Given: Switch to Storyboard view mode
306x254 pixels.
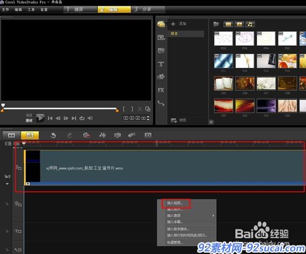Looking at the screenshot, I should pos(12,135).
